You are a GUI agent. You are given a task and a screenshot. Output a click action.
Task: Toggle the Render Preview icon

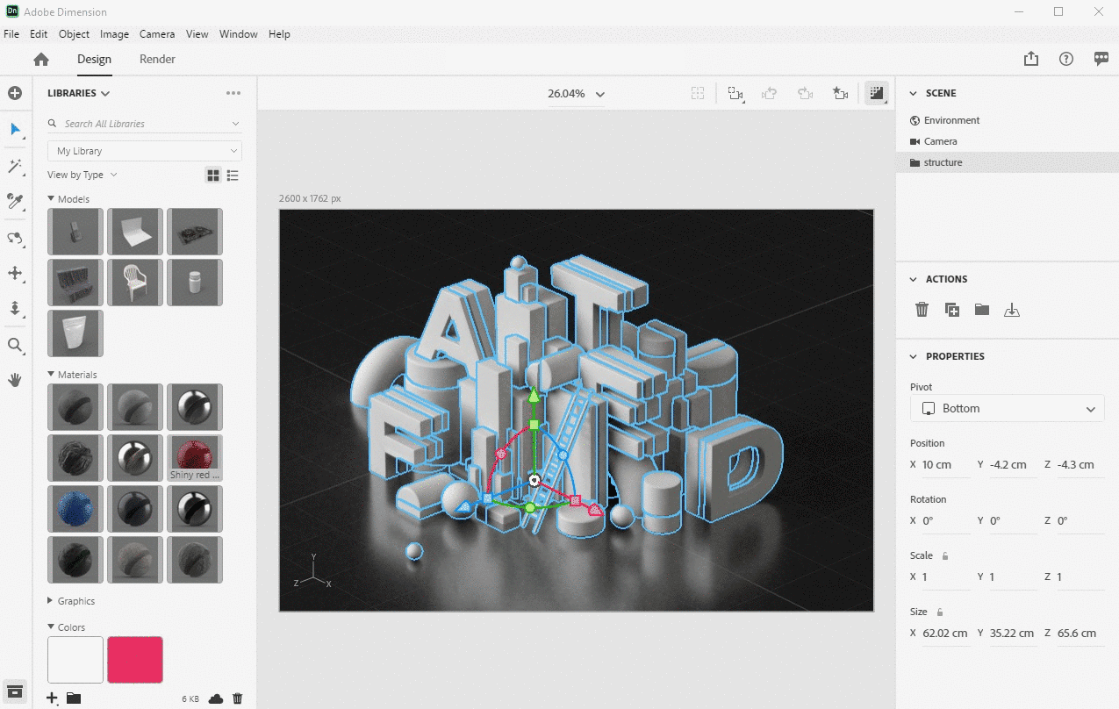click(876, 93)
